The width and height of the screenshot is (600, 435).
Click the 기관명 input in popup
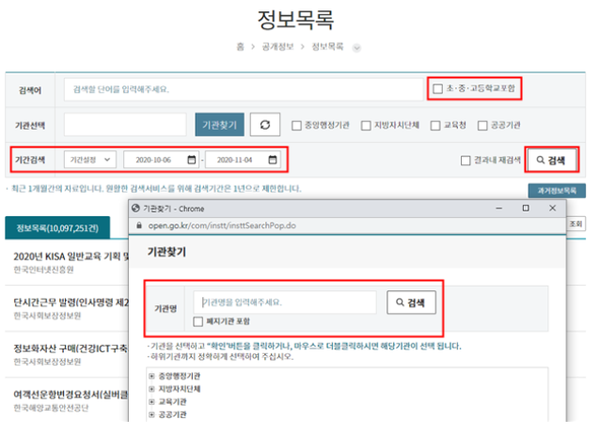[285, 303]
